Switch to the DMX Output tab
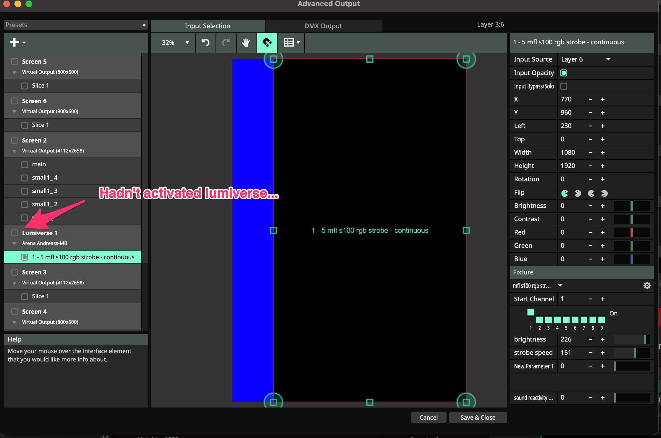The width and height of the screenshot is (661, 438). [x=323, y=26]
